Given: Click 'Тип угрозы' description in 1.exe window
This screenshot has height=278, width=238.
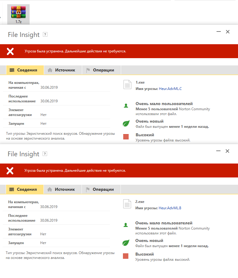Looking at the screenshot, I should (x=60, y=136).
